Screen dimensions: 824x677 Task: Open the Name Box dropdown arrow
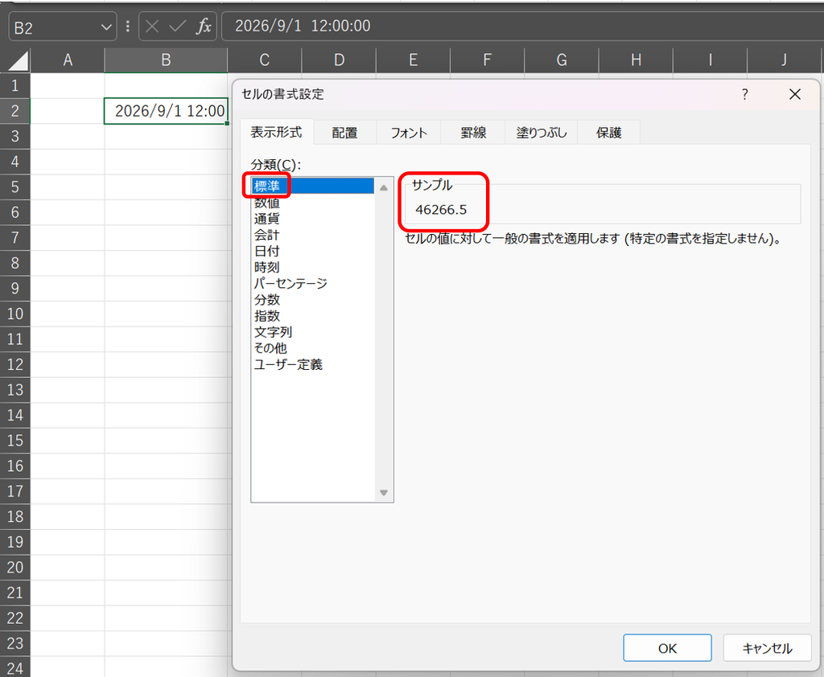tap(106, 27)
